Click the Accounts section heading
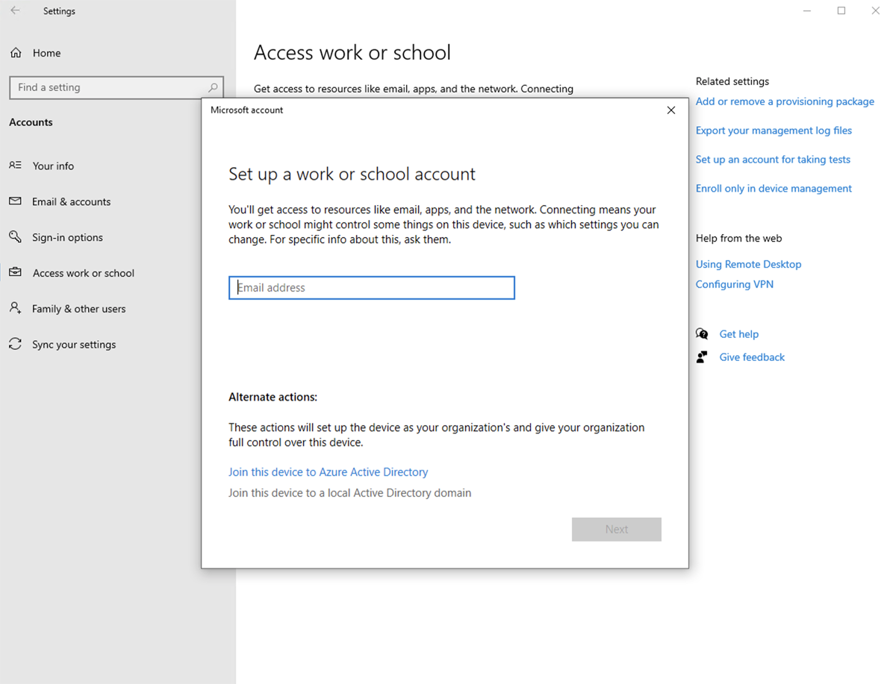 (x=31, y=122)
